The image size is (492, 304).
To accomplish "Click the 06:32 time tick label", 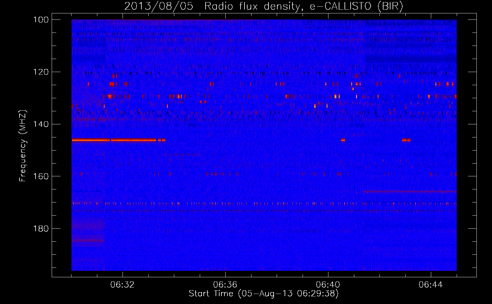I will 123,285.
